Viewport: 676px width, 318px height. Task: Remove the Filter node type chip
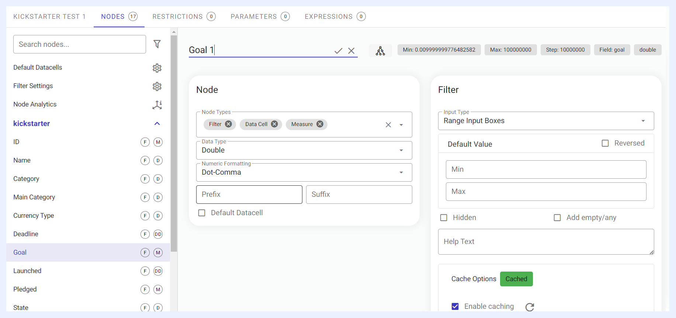[x=229, y=124]
